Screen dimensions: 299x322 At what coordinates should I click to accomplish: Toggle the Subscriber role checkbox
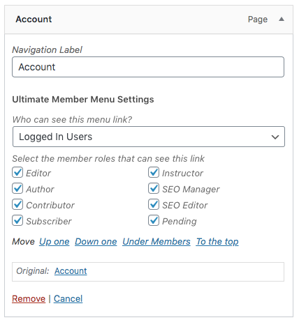pos(17,220)
